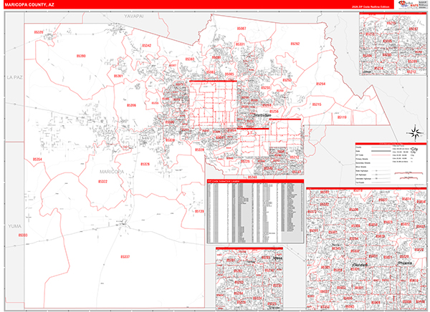Click ZIP code label 85139

(x=200, y=212)
